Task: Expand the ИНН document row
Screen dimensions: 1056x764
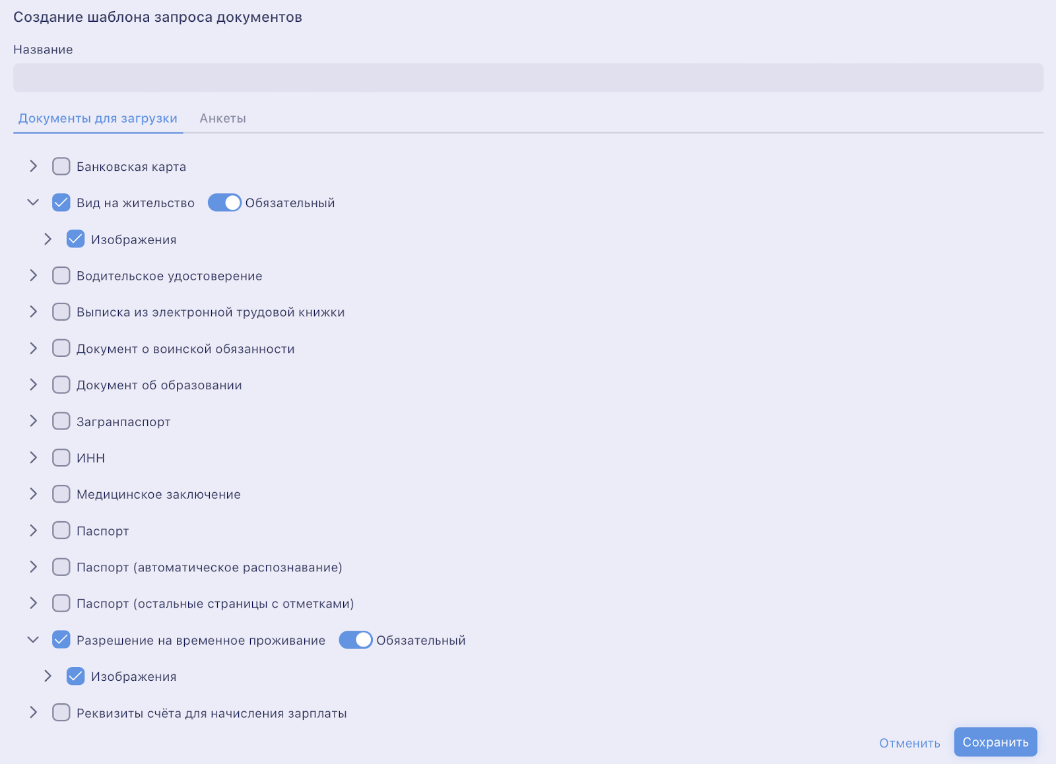Action: (33, 457)
